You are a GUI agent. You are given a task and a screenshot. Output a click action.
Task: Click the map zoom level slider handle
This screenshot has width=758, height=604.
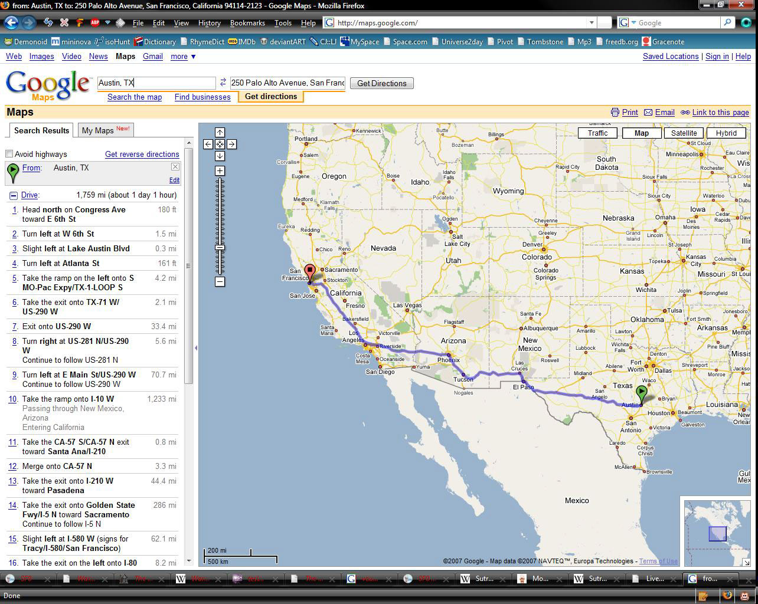coord(220,248)
